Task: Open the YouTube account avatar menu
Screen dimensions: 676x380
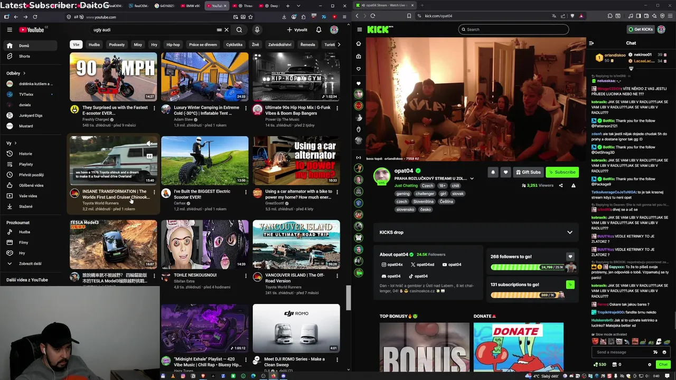Action: click(x=334, y=30)
